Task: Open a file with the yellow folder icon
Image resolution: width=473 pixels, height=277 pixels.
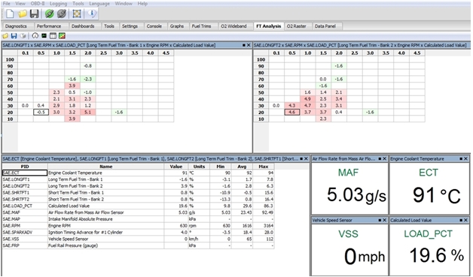Action: pos(23,14)
